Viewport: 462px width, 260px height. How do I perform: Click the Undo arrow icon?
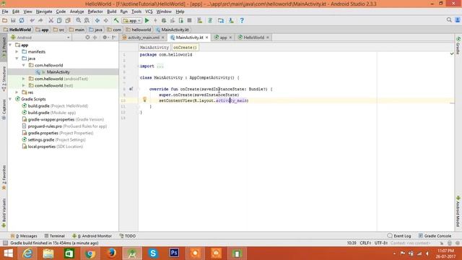[32, 20]
